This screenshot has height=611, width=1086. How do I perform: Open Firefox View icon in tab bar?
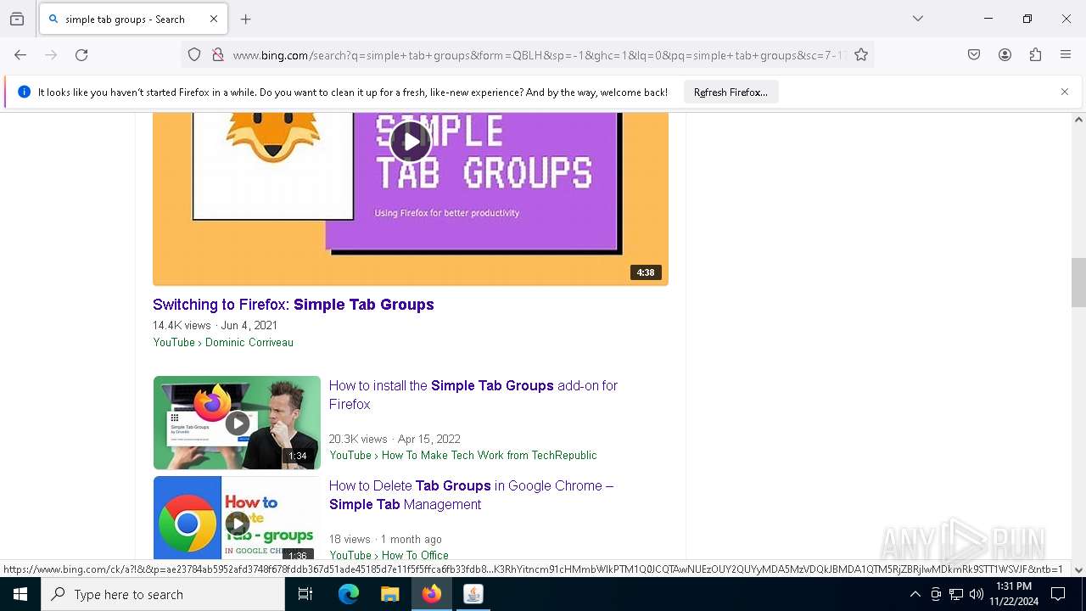pyautogui.click(x=17, y=19)
